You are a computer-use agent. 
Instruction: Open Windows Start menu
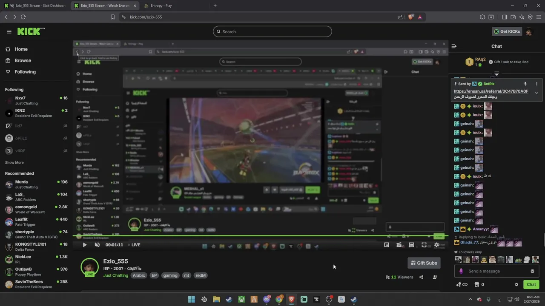pos(192,299)
